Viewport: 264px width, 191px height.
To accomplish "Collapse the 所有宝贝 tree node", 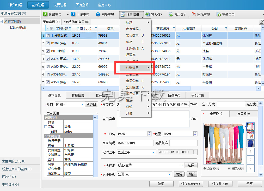I will click(x=2, y=22).
